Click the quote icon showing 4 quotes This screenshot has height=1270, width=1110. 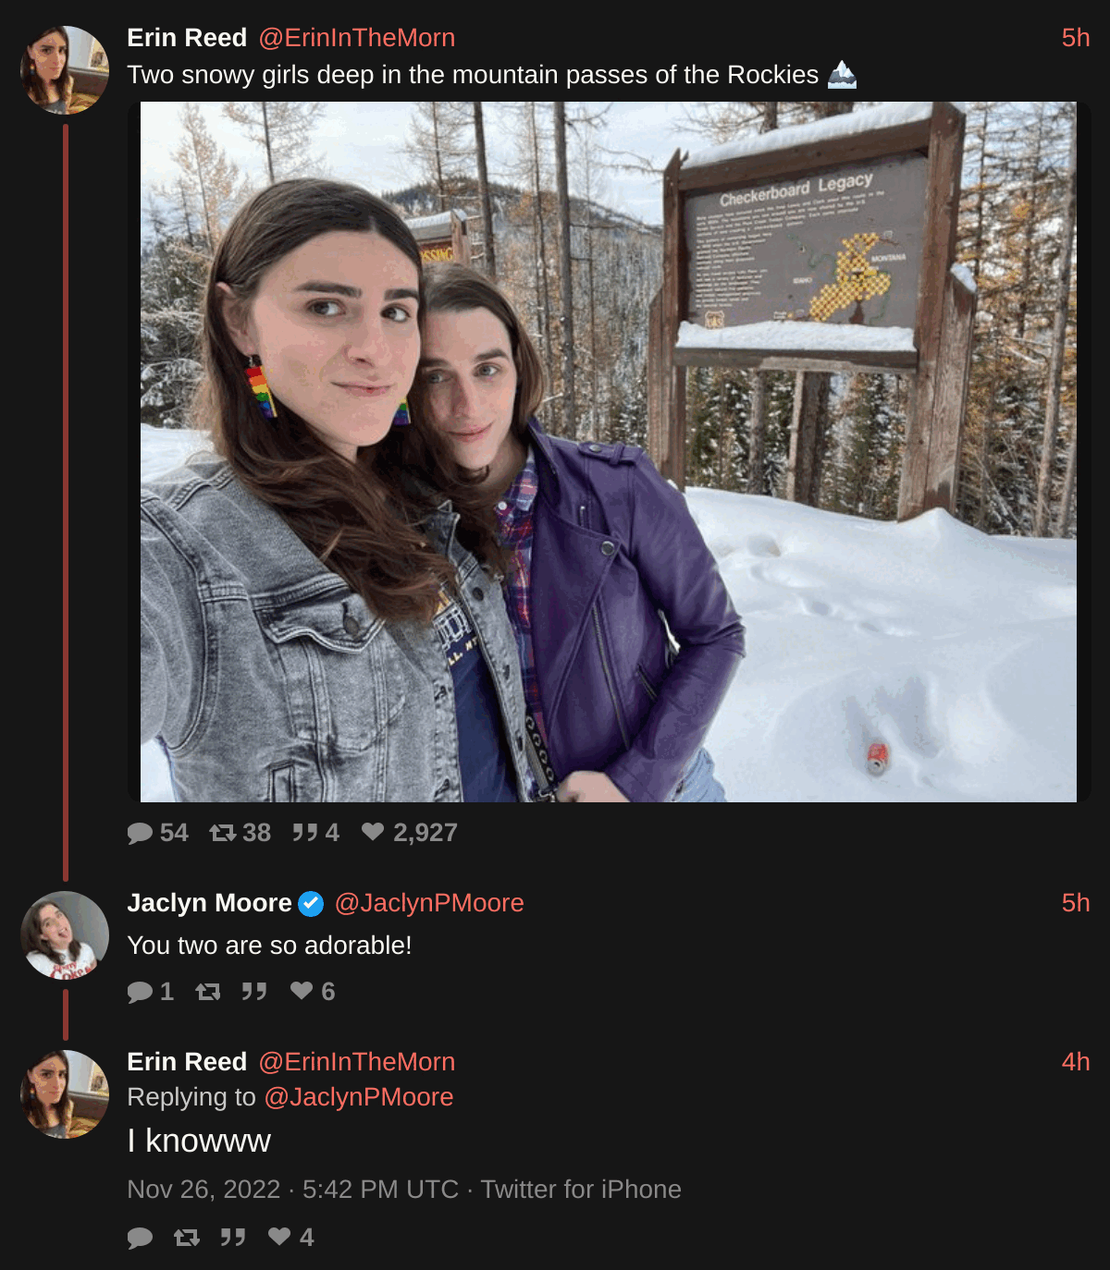(x=304, y=833)
